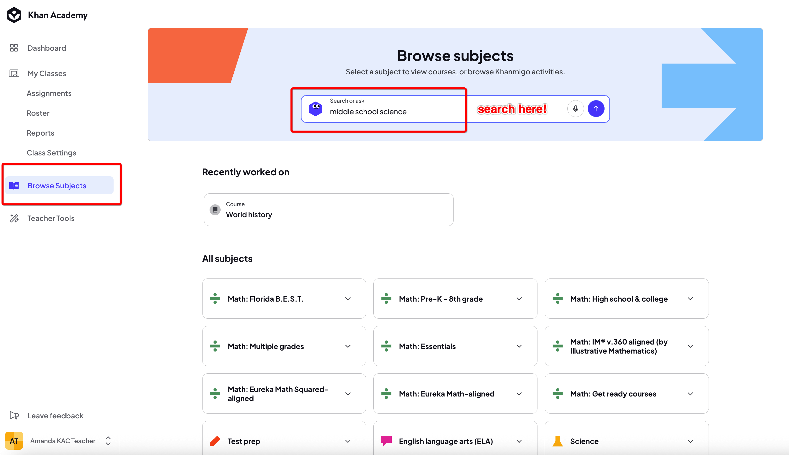Image resolution: width=789 pixels, height=455 pixels.
Task: Click the Leave feedback megaphone icon
Action: tap(14, 415)
